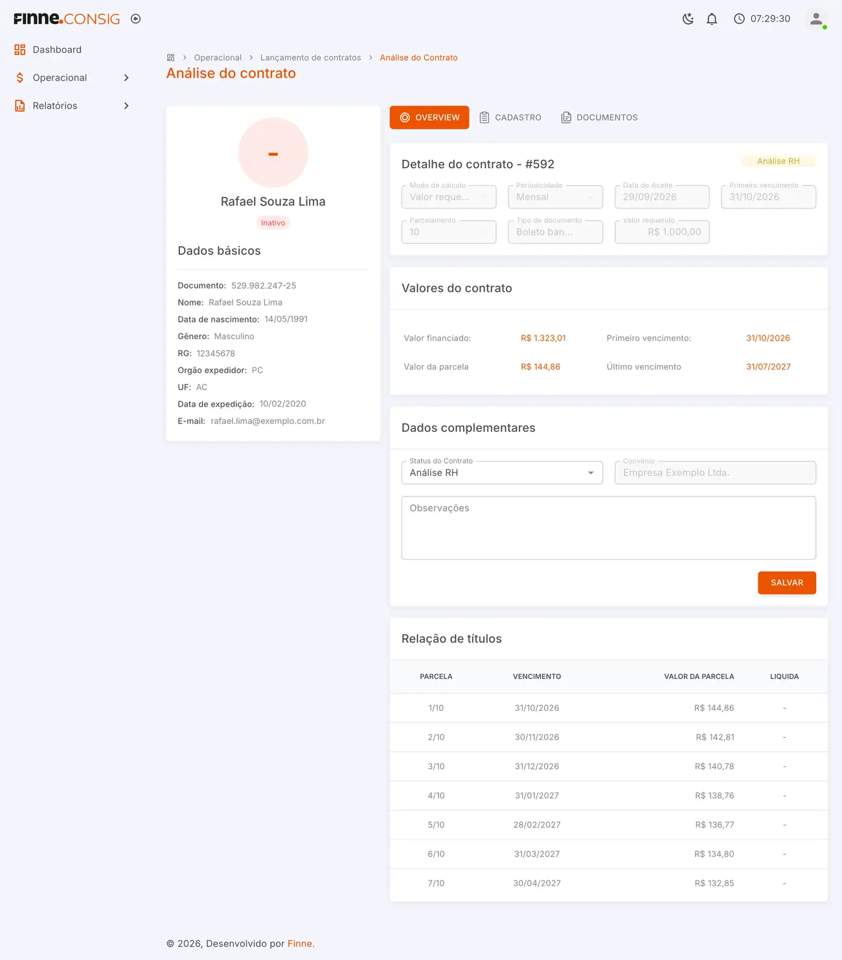Click the clock icon beside the time

tap(739, 19)
